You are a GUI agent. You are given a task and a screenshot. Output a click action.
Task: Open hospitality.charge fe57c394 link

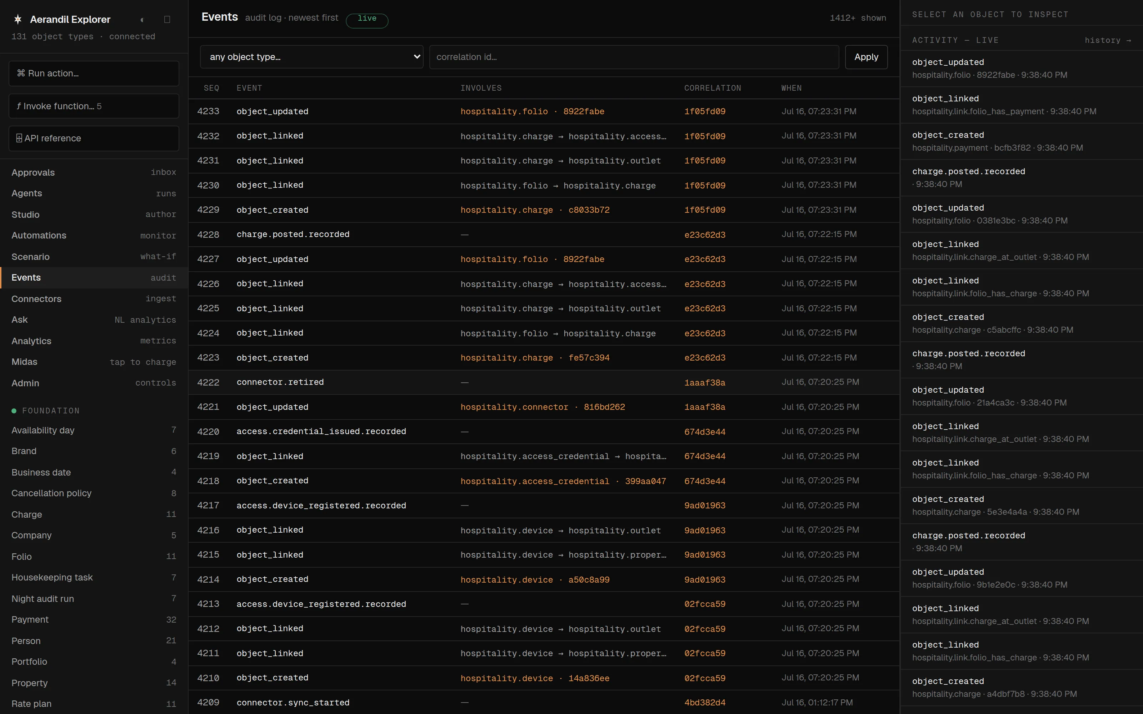tap(535, 357)
